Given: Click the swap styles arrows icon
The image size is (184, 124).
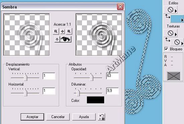Looking at the screenshot, I should point(168,16).
